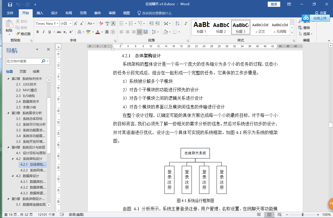The image size is (333, 218).
Task: Open the 文件 menu
Action: (x=10, y=13)
